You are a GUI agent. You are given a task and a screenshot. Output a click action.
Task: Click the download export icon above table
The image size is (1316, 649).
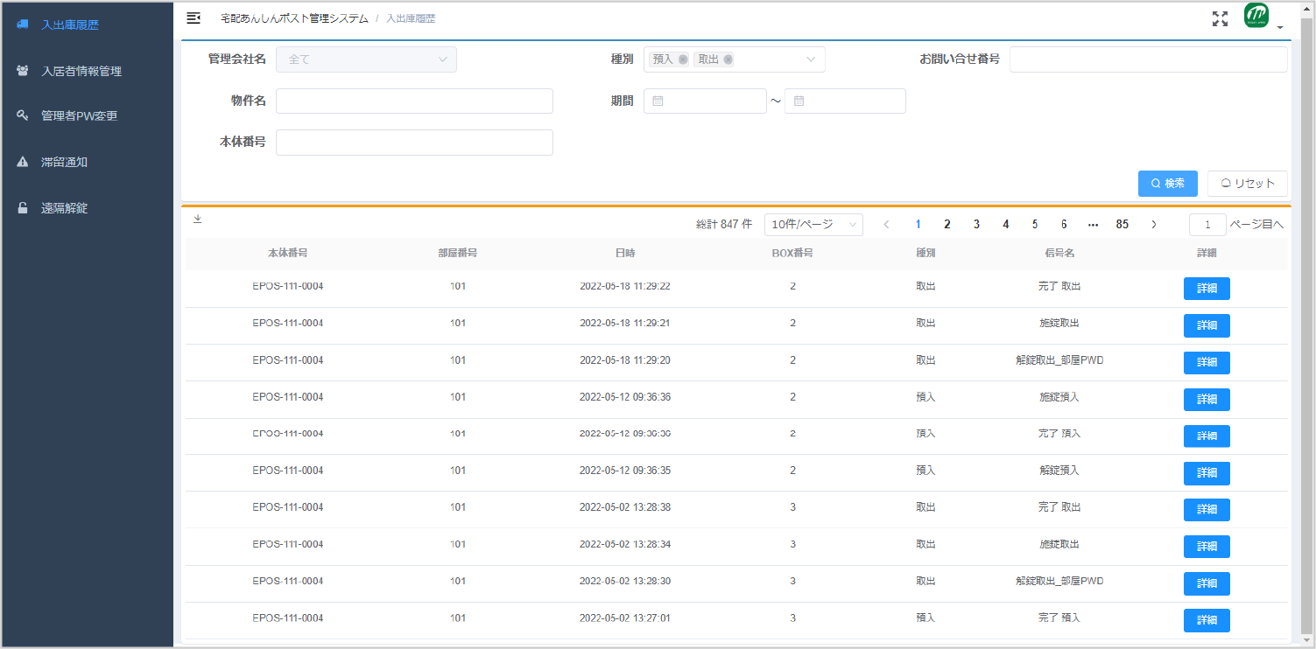pos(197,220)
